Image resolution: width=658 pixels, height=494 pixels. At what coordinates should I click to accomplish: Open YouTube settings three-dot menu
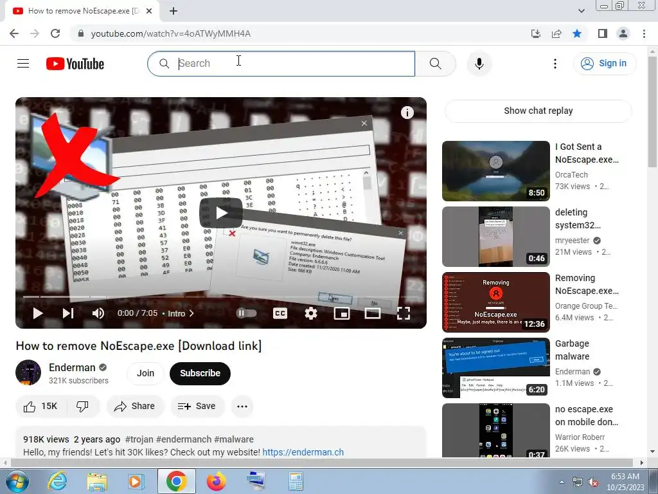click(x=555, y=64)
